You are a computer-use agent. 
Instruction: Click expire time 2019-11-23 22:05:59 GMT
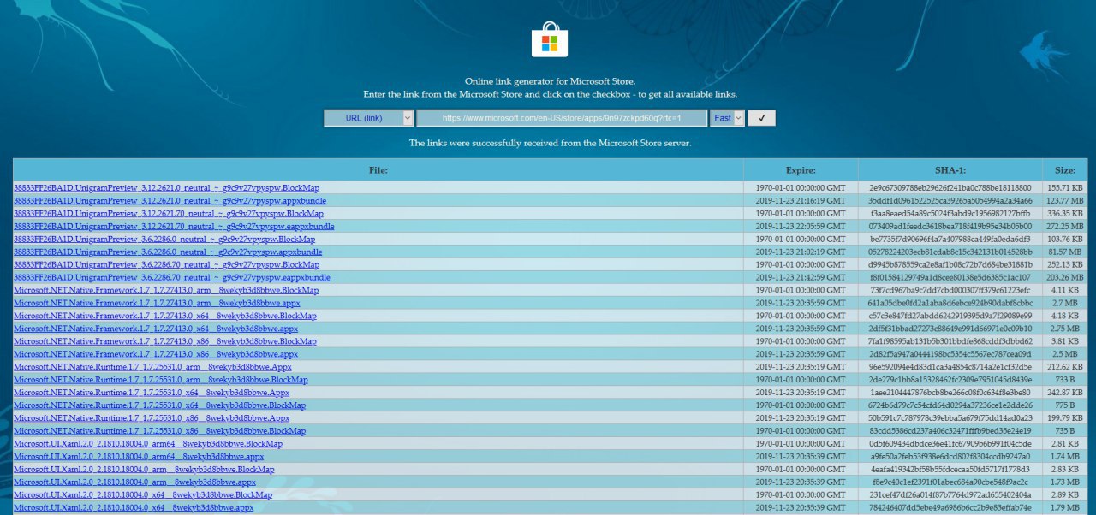click(801, 226)
